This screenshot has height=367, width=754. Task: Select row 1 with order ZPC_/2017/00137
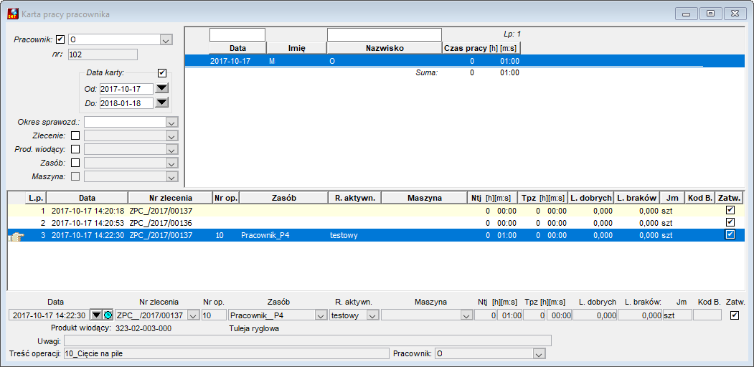(x=376, y=210)
